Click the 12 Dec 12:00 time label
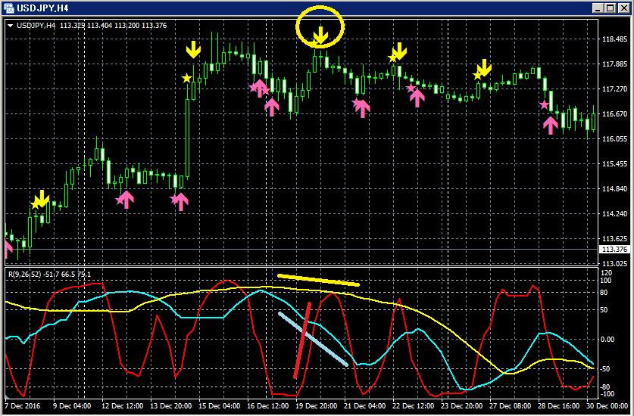Viewport: 634px width, 416px height. pos(123,405)
